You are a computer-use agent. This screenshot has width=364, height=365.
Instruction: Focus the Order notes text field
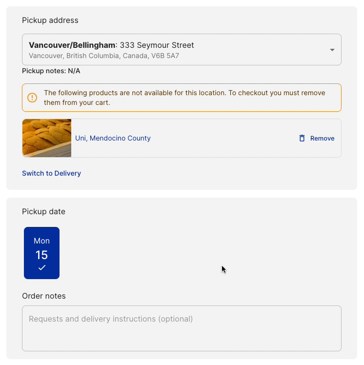click(x=182, y=328)
